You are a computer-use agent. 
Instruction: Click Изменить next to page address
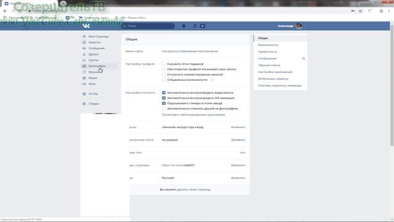(238, 165)
